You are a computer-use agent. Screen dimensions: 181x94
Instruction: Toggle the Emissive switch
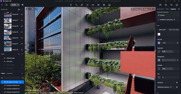[177, 83]
